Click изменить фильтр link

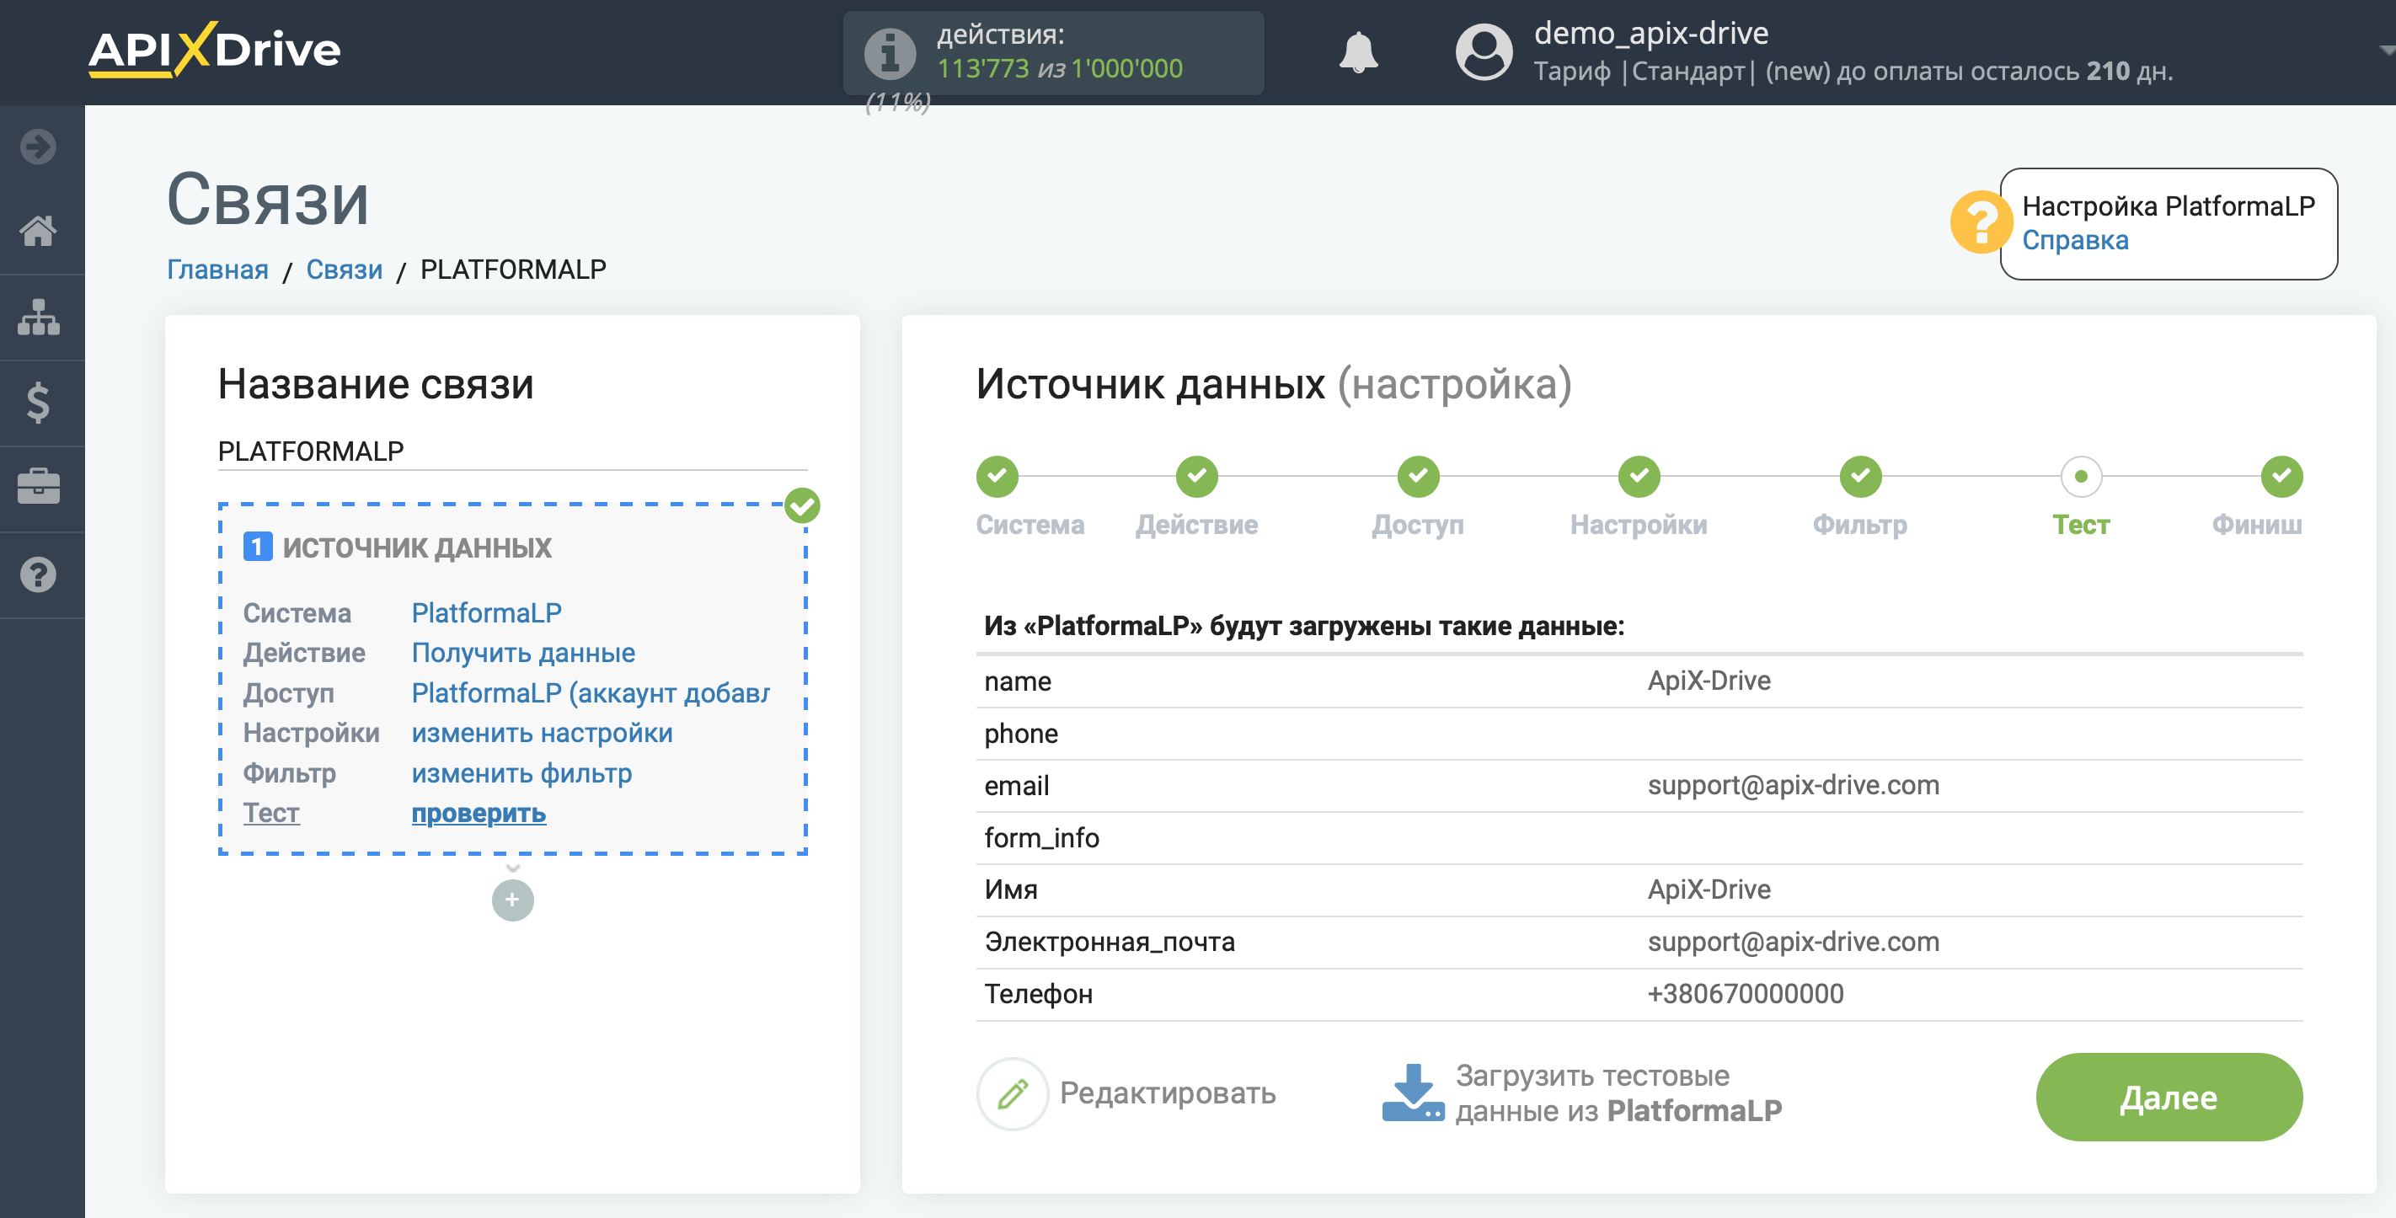[521, 772]
